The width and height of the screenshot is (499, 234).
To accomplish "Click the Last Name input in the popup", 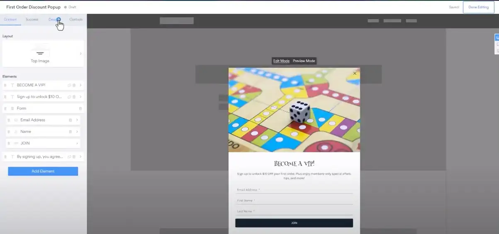I will (x=294, y=211).
